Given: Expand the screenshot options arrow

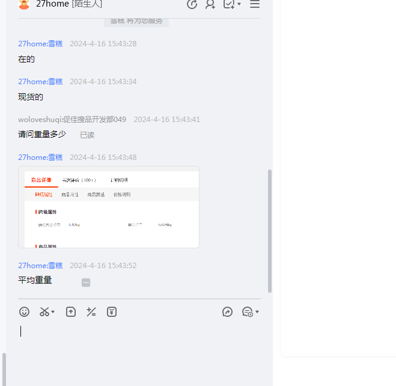Looking at the screenshot, I should click(x=53, y=311).
